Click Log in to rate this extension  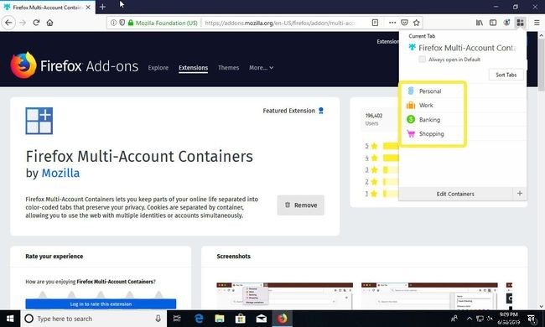[101, 304]
